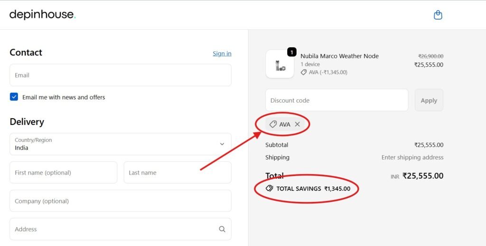Uncheck Email me with news and offers
The image size is (486, 246).
pos(14,97)
